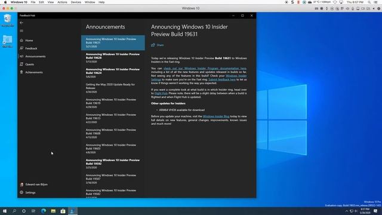The image size is (382, 215).
Task: Open Edward van Biljon account profile
Action: tap(36, 185)
